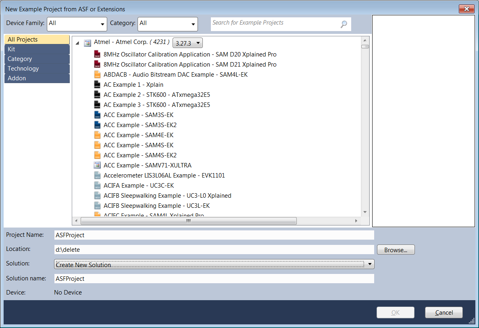Switch to the Technology tab

37,69
